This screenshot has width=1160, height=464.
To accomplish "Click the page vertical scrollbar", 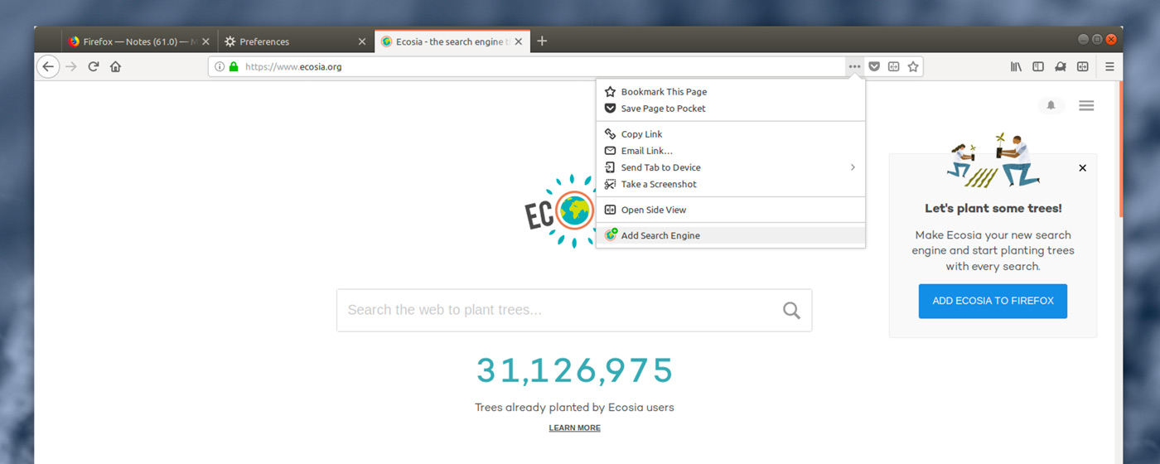I will tap(1121, 149).
